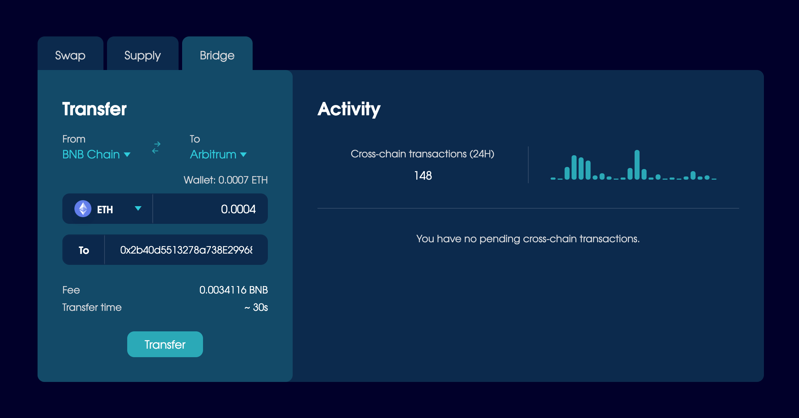The width and height of the screenshot is (799, 418).
Task: Select the ETH token icon in transfer panel
Action: tap(83, 209)
